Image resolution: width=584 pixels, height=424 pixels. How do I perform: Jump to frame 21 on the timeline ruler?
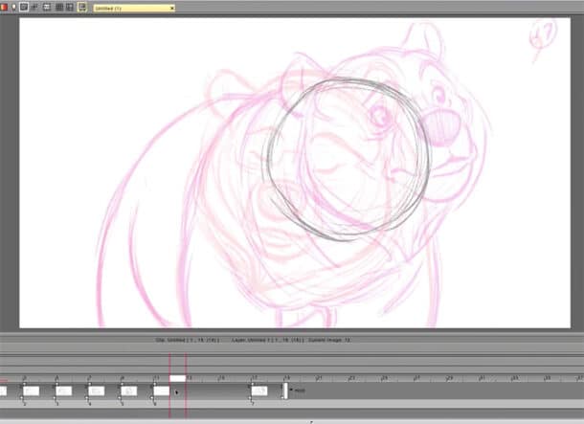pos(320,378)
